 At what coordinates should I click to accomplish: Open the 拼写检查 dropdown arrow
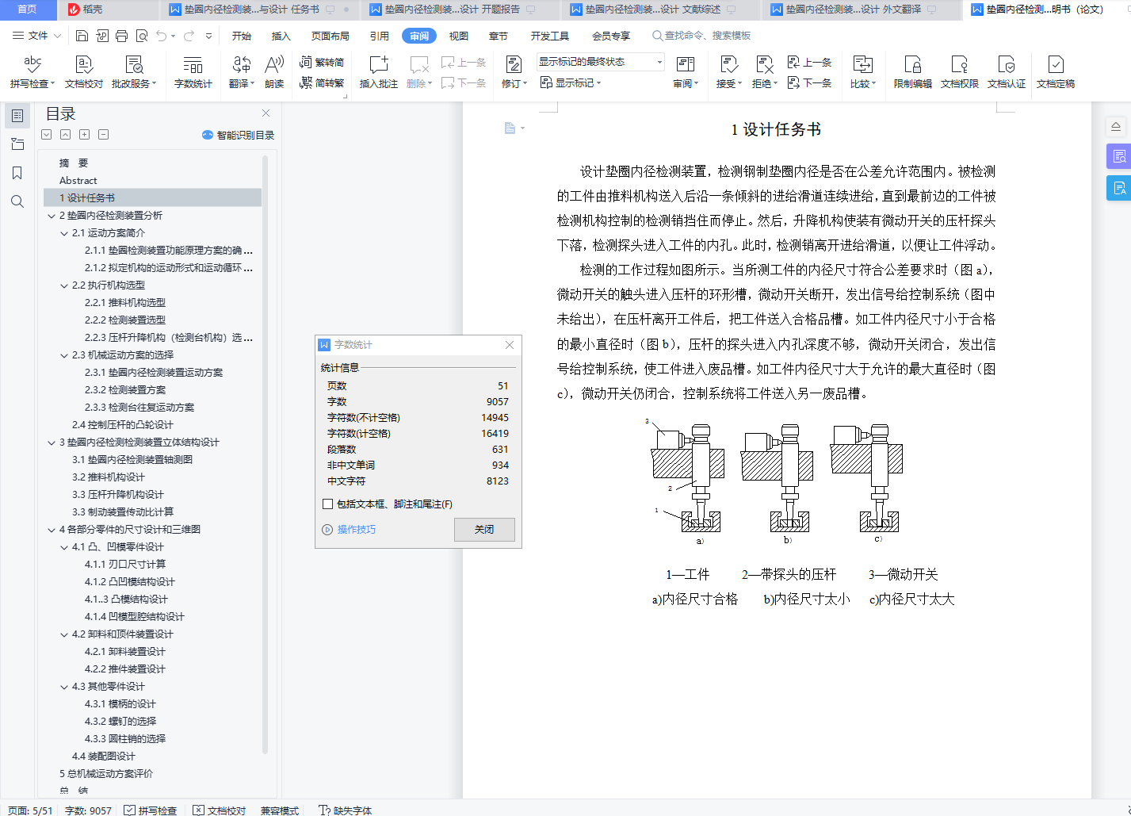point(52,84)
